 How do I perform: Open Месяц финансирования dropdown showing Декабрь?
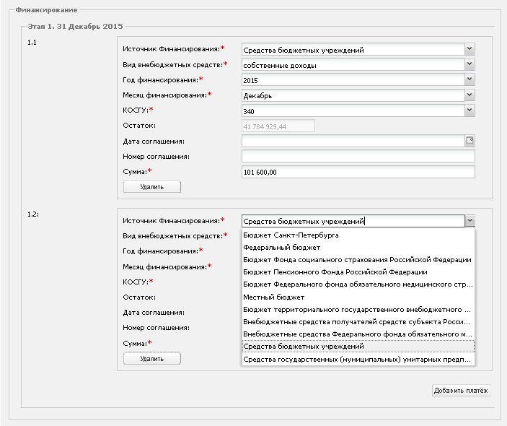tap(469, 95)
